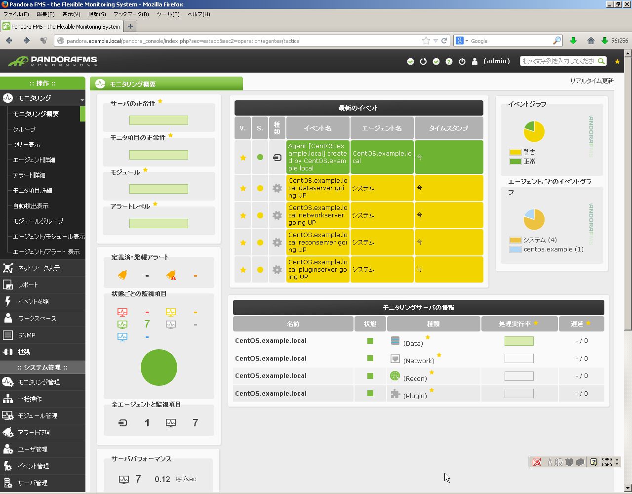Click the Firefox home icon
The height and width of the screenshot is (494, 632).
pos(591,41)
